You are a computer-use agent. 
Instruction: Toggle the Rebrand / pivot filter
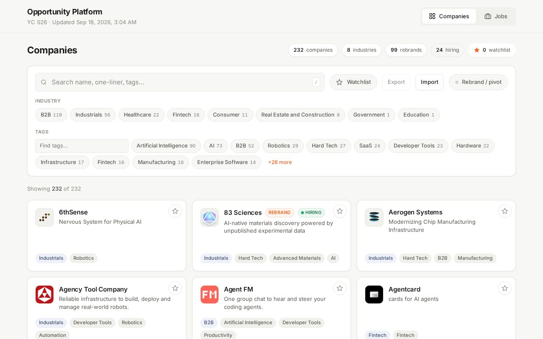tap(478, 82)
